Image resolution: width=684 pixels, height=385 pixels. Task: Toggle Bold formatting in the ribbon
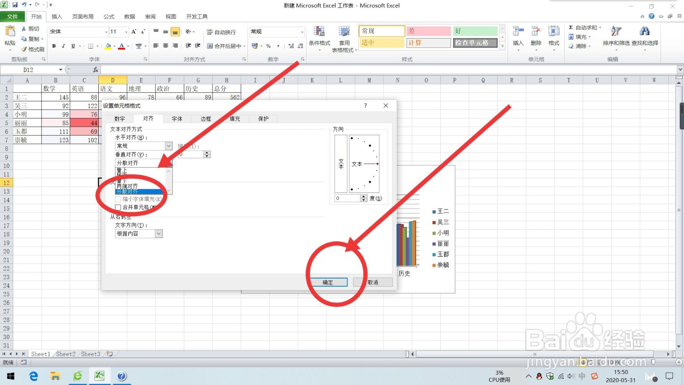point(54,46)
